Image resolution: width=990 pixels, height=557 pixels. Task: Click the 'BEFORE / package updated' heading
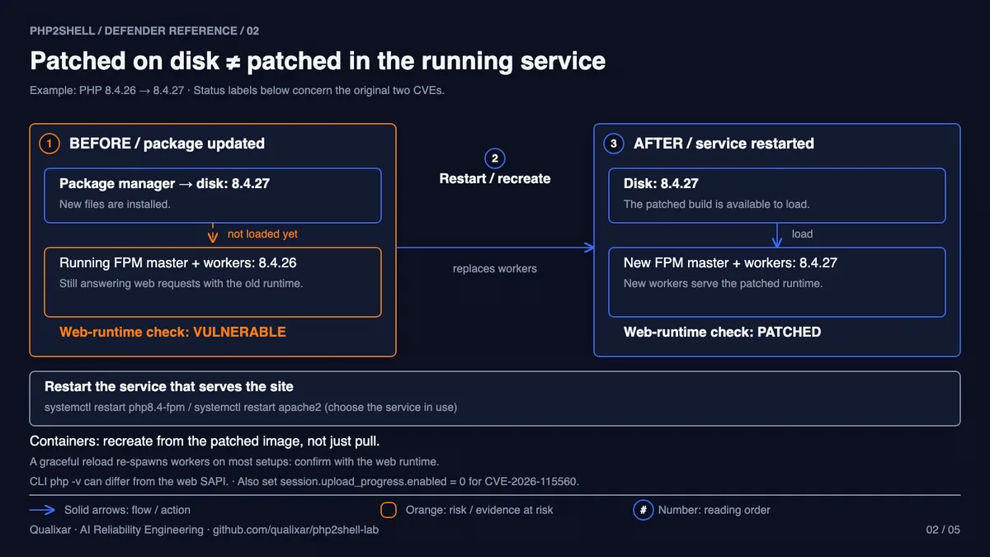167,144
